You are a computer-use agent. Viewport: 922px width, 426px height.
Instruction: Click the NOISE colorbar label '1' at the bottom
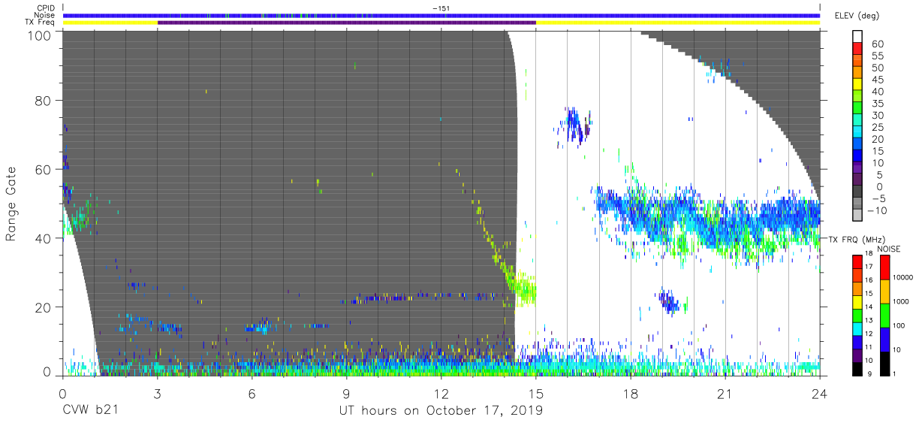[x=896, y=374]
